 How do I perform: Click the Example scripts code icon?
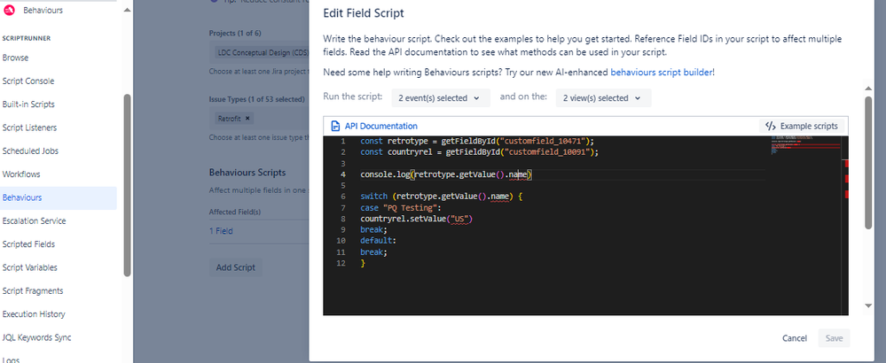(771, 126)
